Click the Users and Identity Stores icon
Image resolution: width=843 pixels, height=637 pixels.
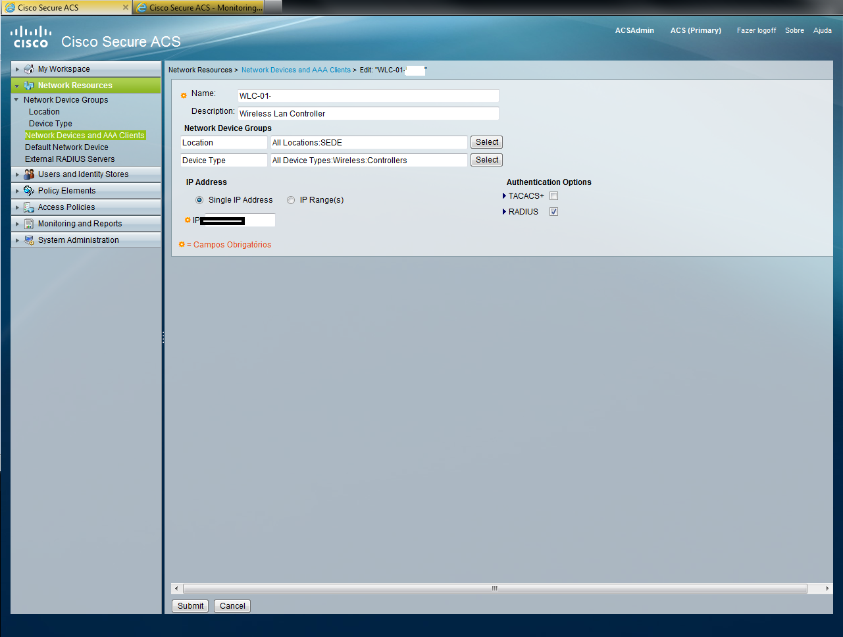coord(29,174)
